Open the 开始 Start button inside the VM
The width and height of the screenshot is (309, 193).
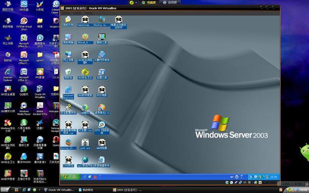tap(70, 177)
